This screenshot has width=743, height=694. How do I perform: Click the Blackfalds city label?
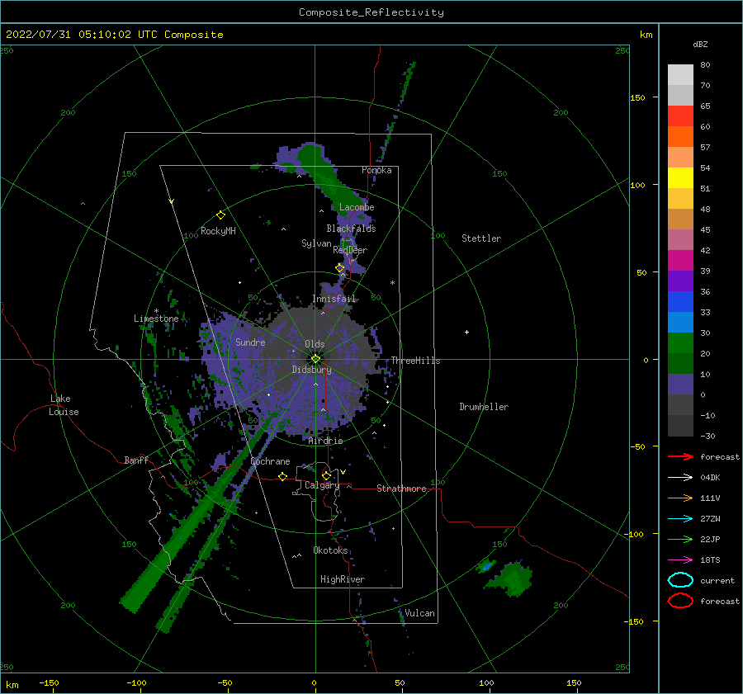[x=351, y=229]
